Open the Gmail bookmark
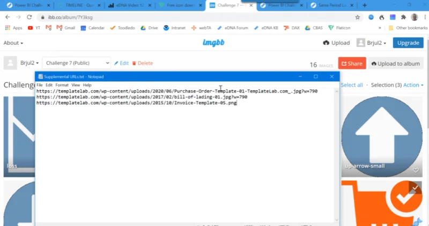The image size is (429, 226). (66, 28)
